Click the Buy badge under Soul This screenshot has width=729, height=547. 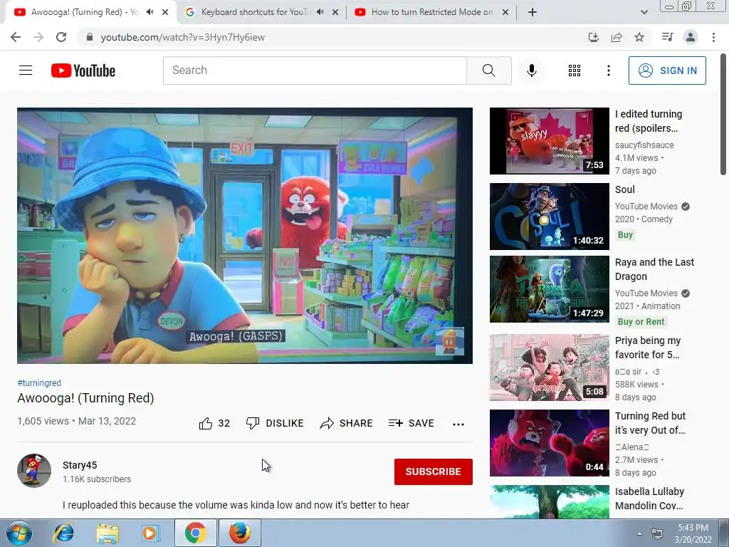(x=625, y=235)
